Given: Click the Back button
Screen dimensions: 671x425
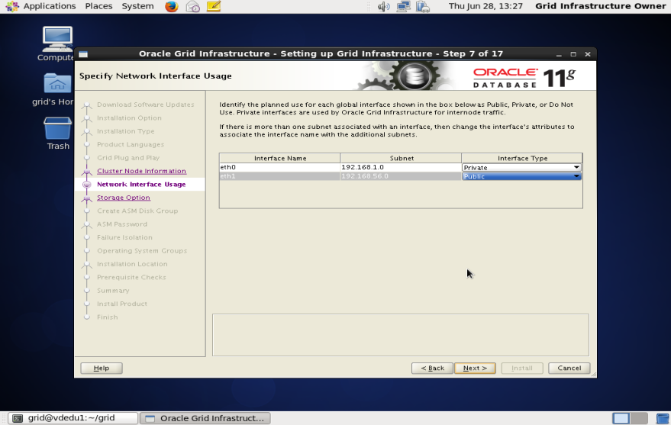Looking at the screenshot, I should [x=432, y=368].
